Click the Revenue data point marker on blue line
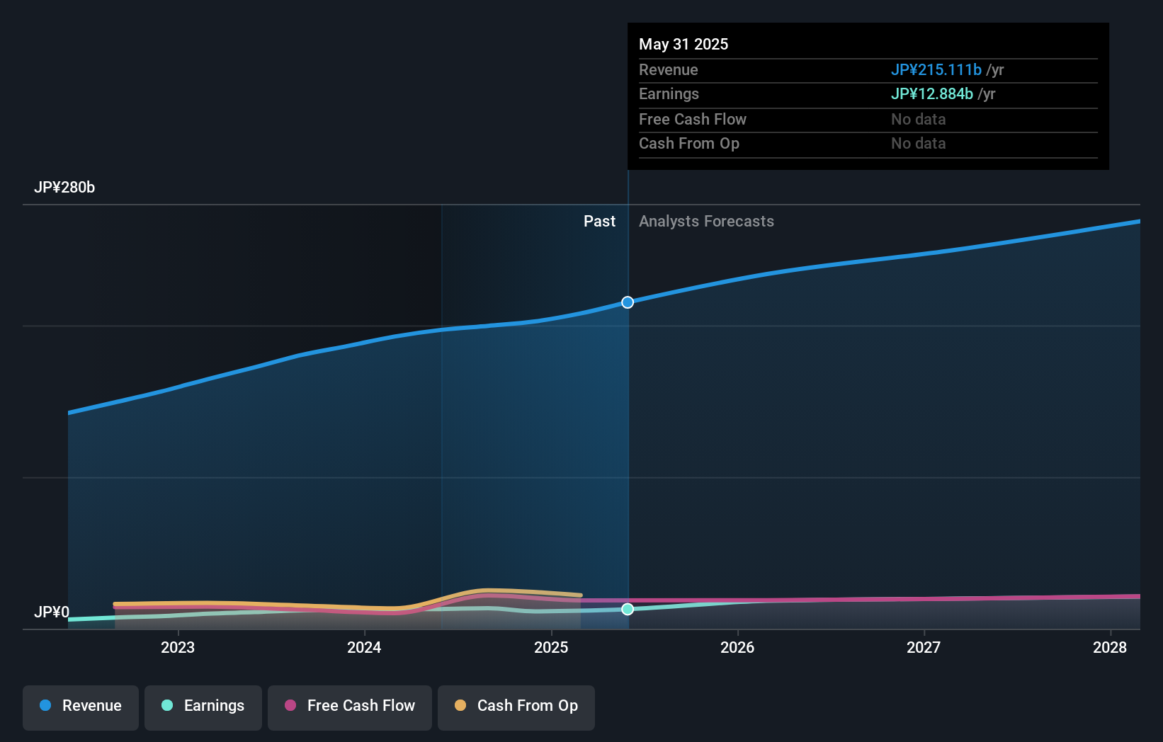1163x742 pixels. pos(628,302)
